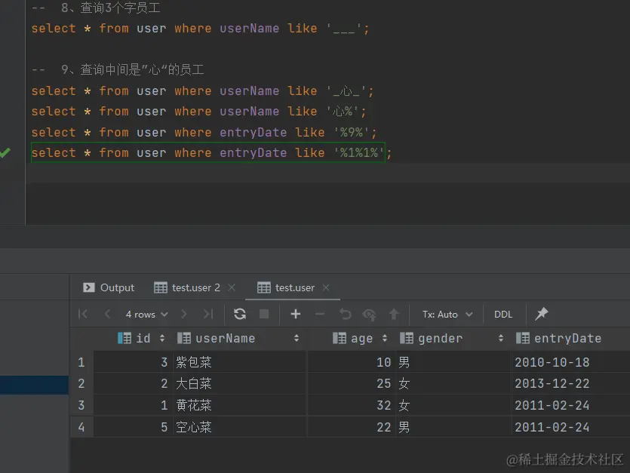
Task: Click age cell with value 22
Action: [x=351, y=427]
